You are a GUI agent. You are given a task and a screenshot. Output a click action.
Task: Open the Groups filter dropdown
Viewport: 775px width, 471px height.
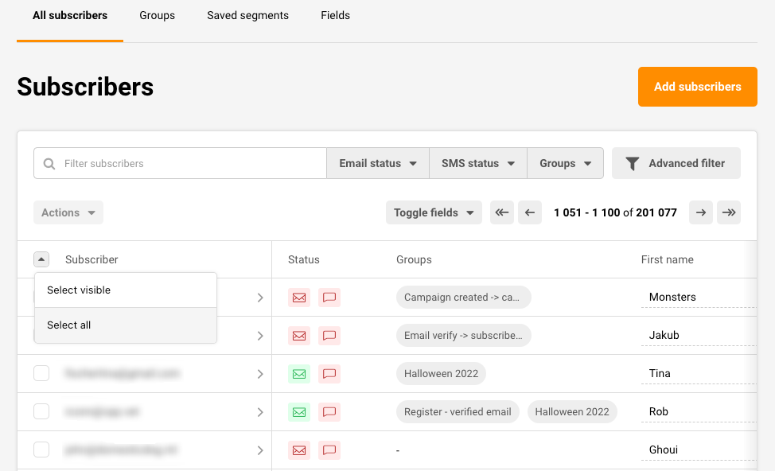pyautogui.click(x=565, y=163)
